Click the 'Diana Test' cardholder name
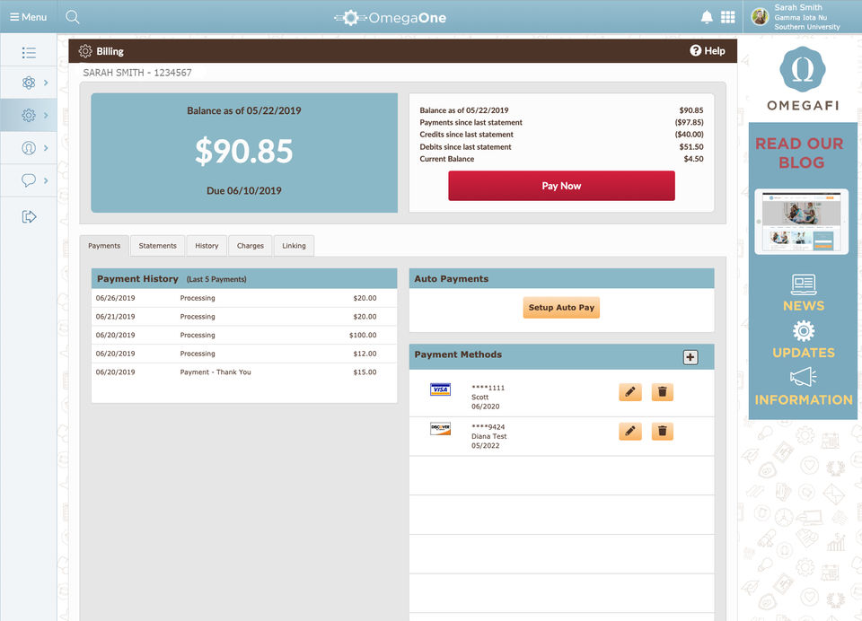Viewport: 862px width, 621px height. [x=488, y=436]
